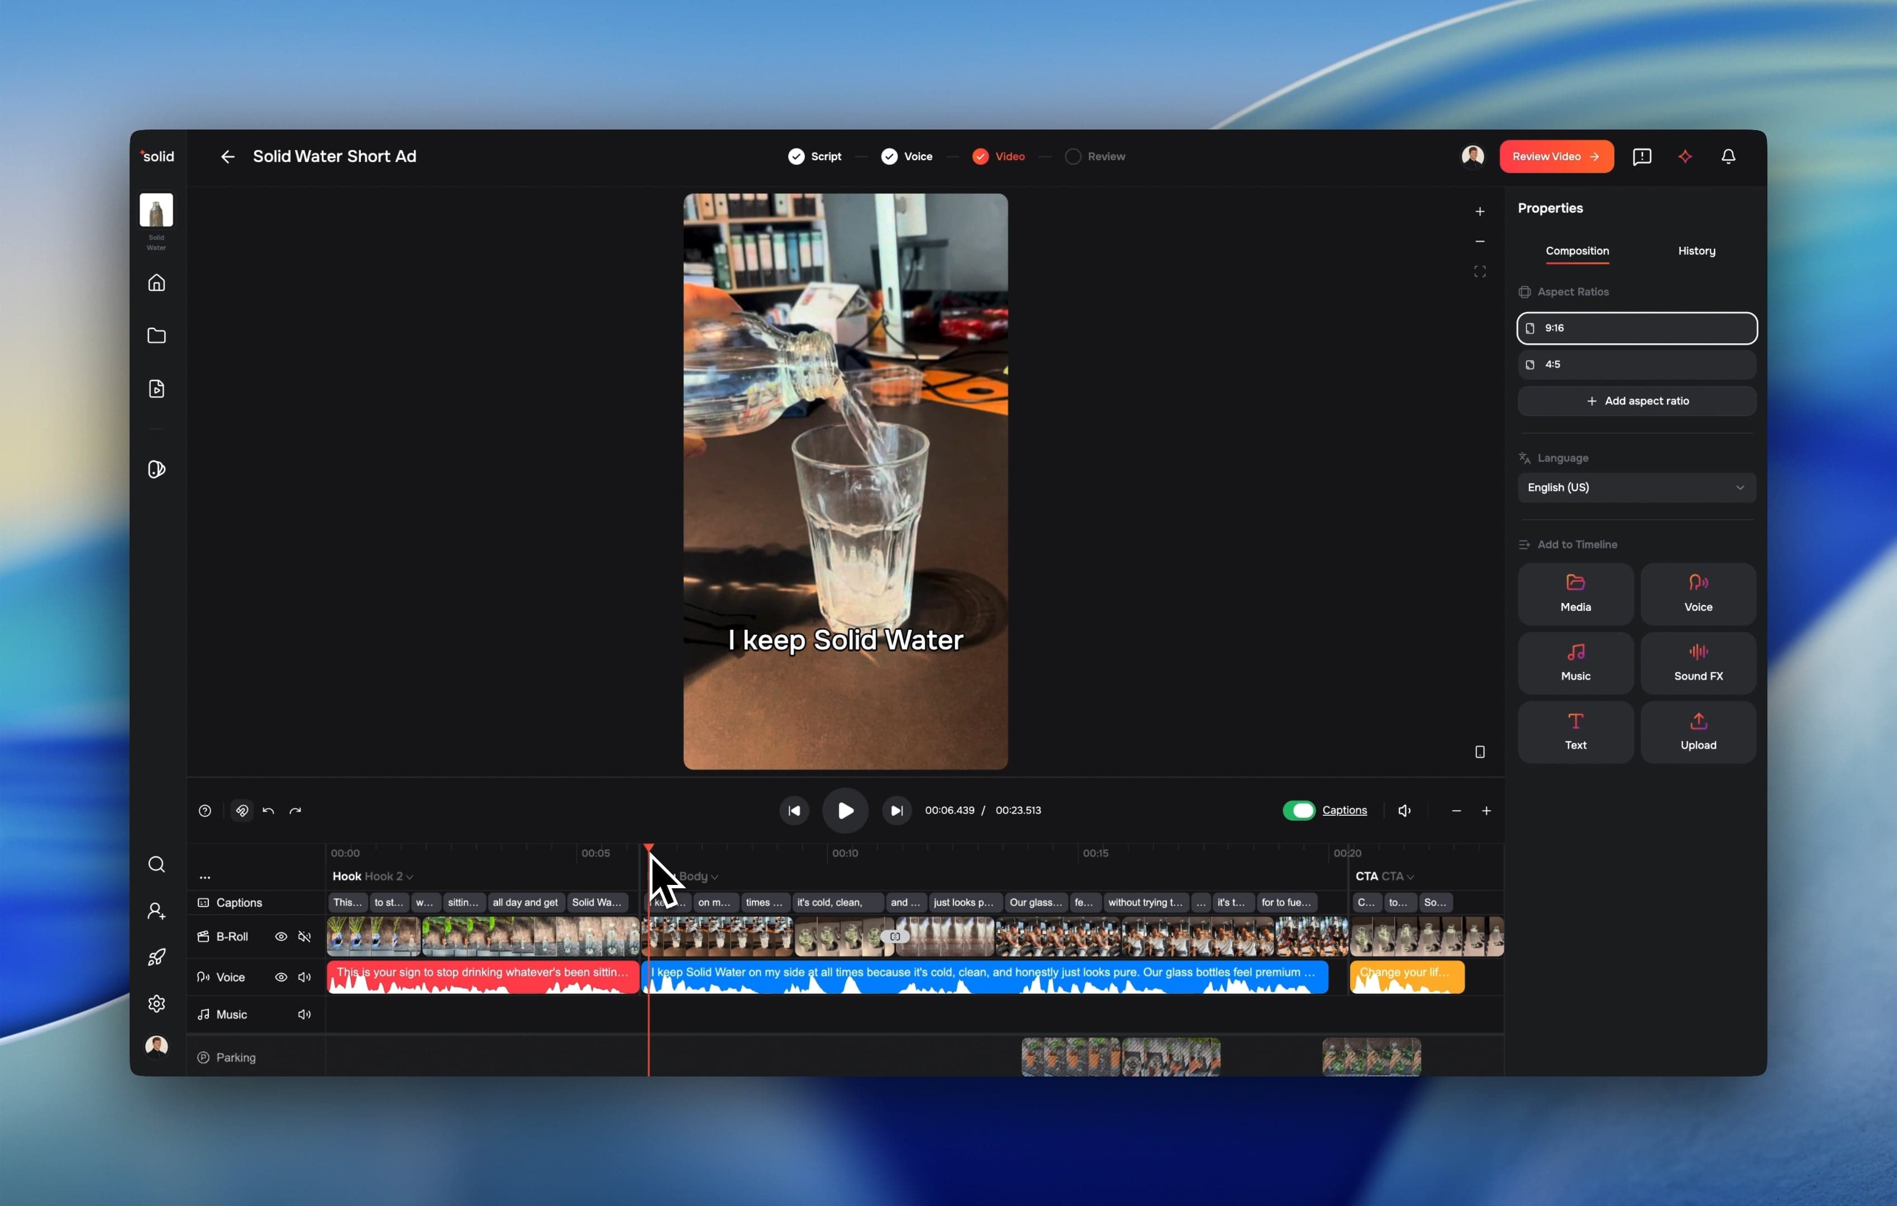Toggle the B-Roll track mute icon
Image resolution: width=1897 pixels, height=1206 pixels.
[x=304, y=937]
